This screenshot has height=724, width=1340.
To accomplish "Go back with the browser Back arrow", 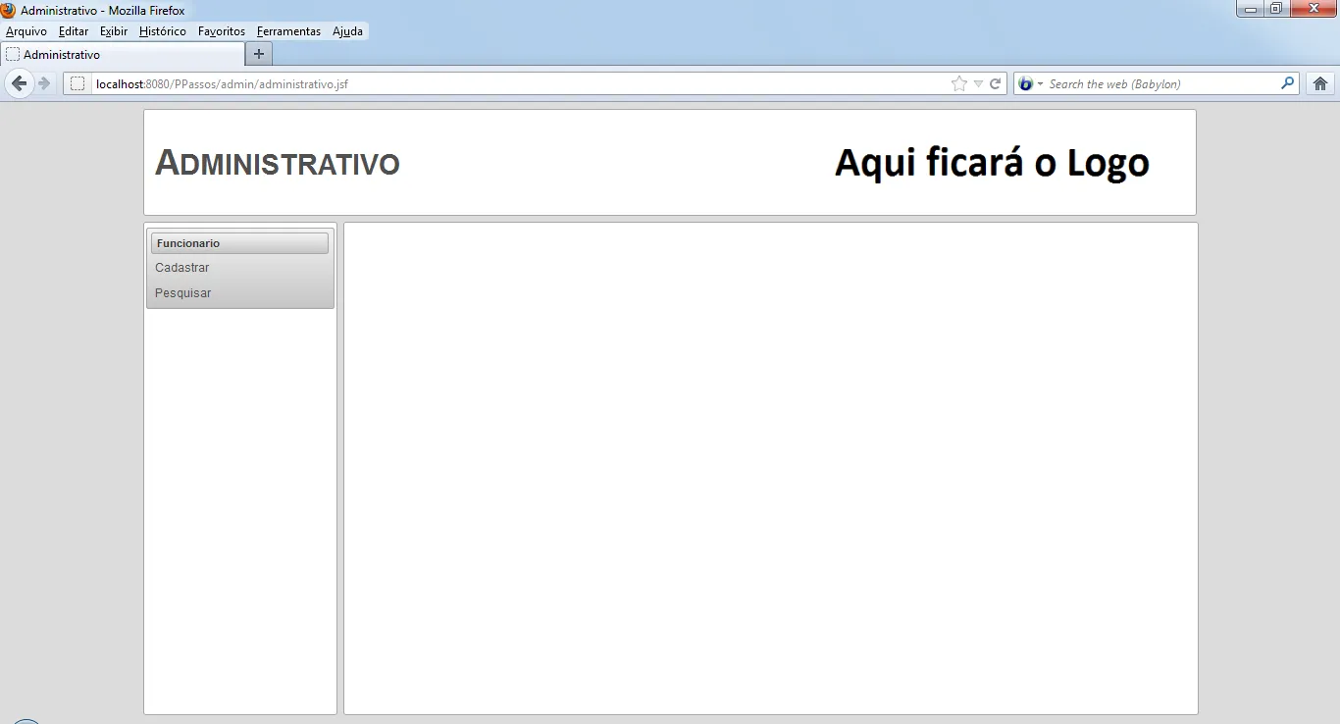I will pos(19,83).
